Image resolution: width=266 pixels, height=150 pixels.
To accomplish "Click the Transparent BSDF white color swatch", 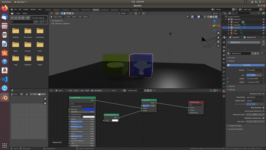I will (x=115, y=120).
